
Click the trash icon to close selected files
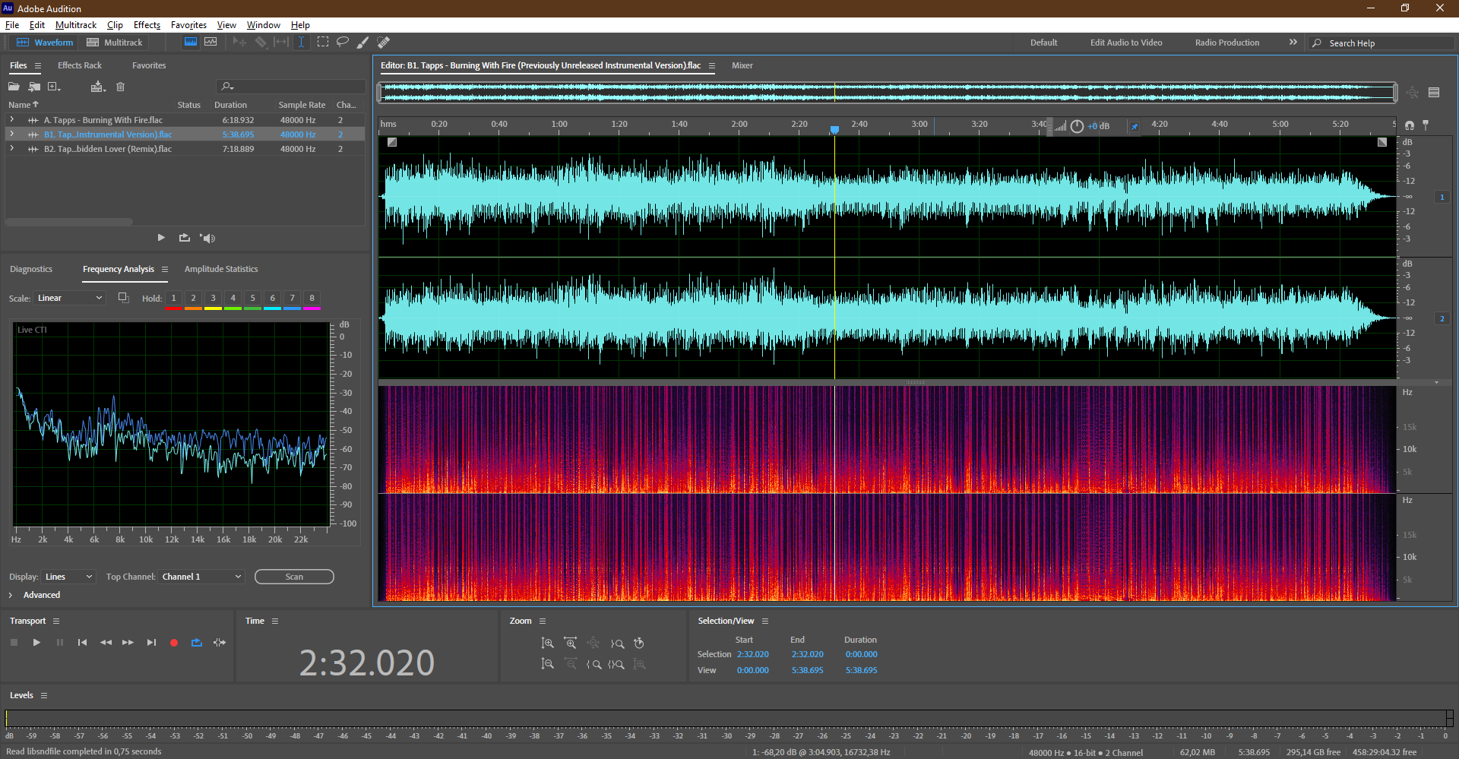120,87
